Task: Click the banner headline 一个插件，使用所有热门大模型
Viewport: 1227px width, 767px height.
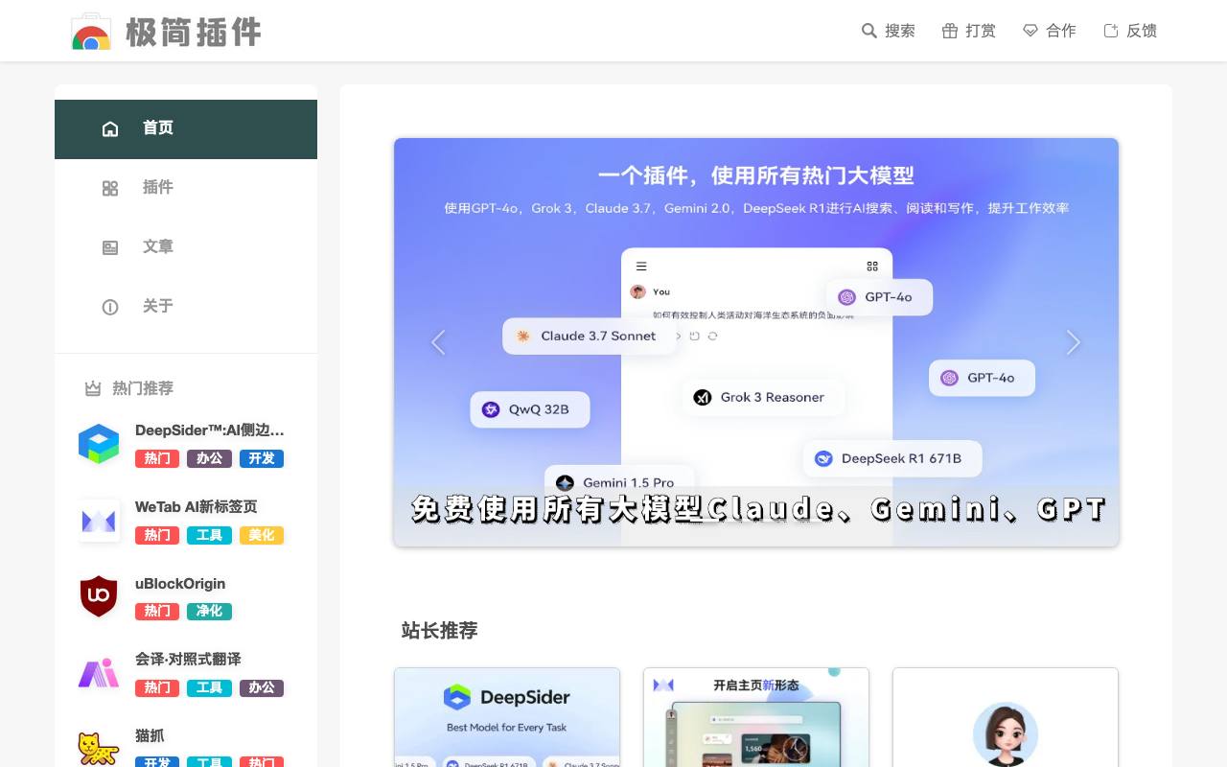Action: click(756, 175)
